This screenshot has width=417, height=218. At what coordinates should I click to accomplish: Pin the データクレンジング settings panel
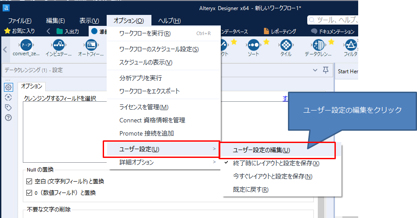tap(326, 70)
